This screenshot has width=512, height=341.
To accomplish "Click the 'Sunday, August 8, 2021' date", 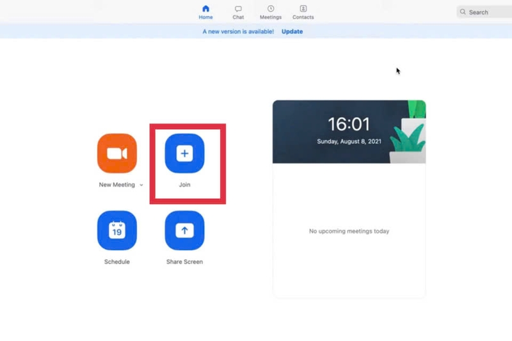I will [349, 141].
